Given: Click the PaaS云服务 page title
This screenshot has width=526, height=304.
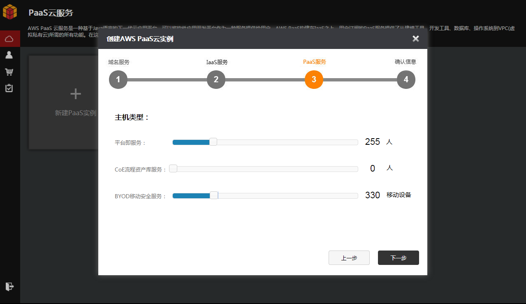Looking at the screenshot, I should (x=51, y=13).
